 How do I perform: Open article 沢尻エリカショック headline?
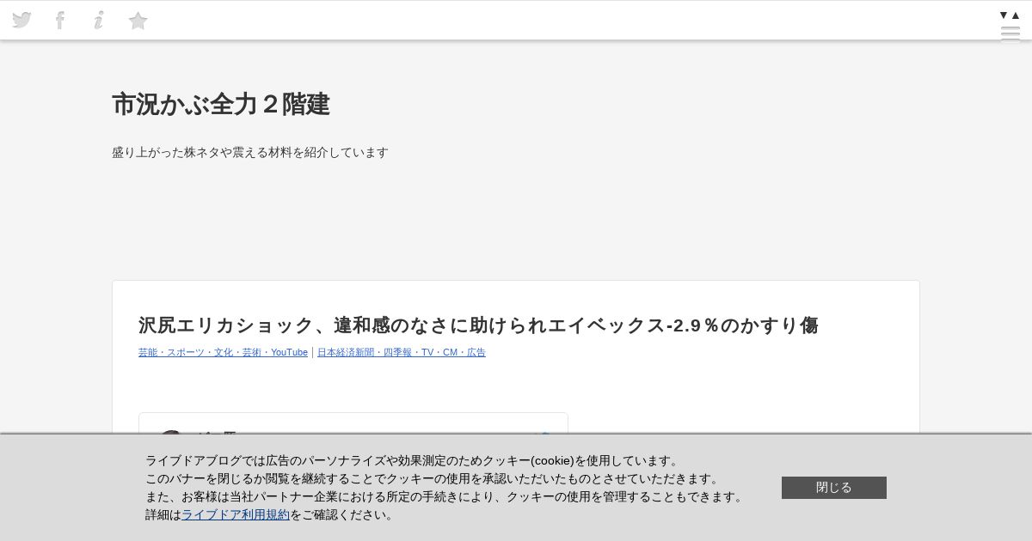[x=478, y=325]
